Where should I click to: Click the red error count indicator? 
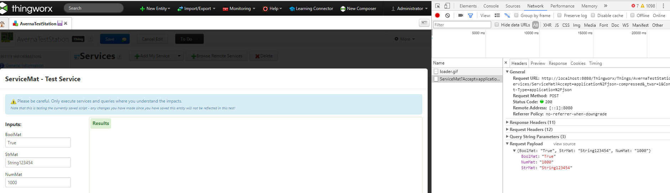[x=635, y=6]
